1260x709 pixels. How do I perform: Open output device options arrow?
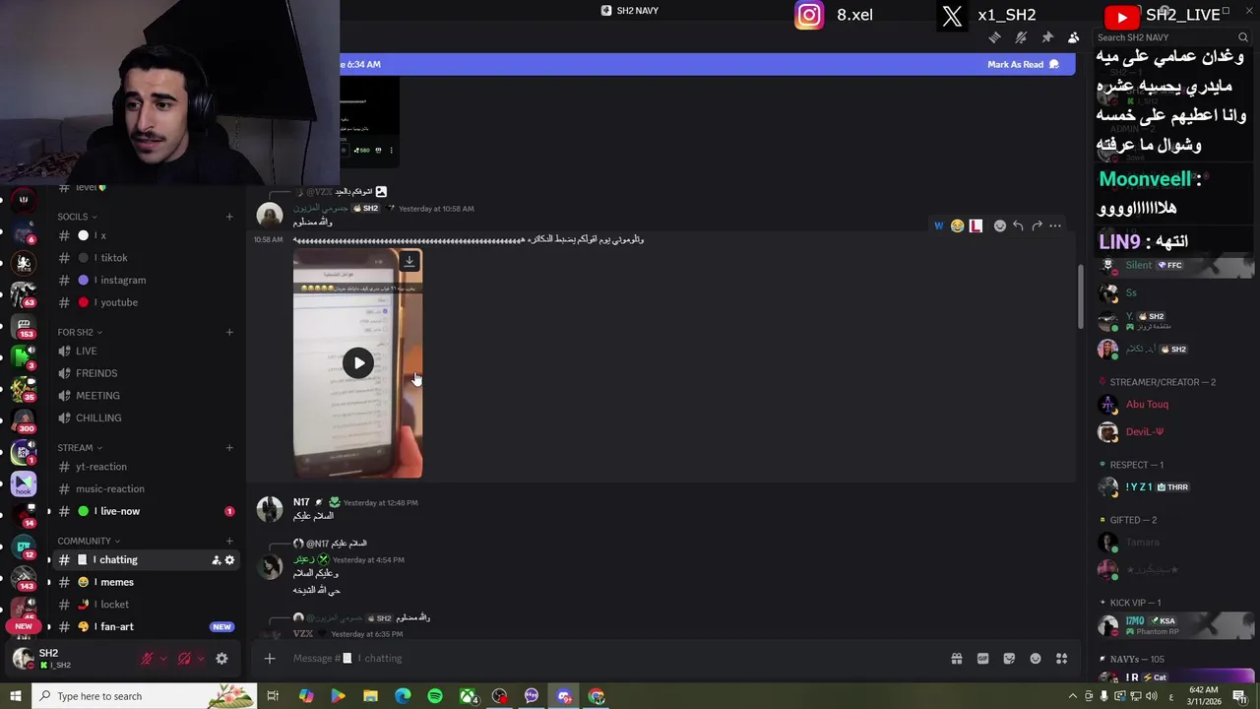tap(200, 659)
